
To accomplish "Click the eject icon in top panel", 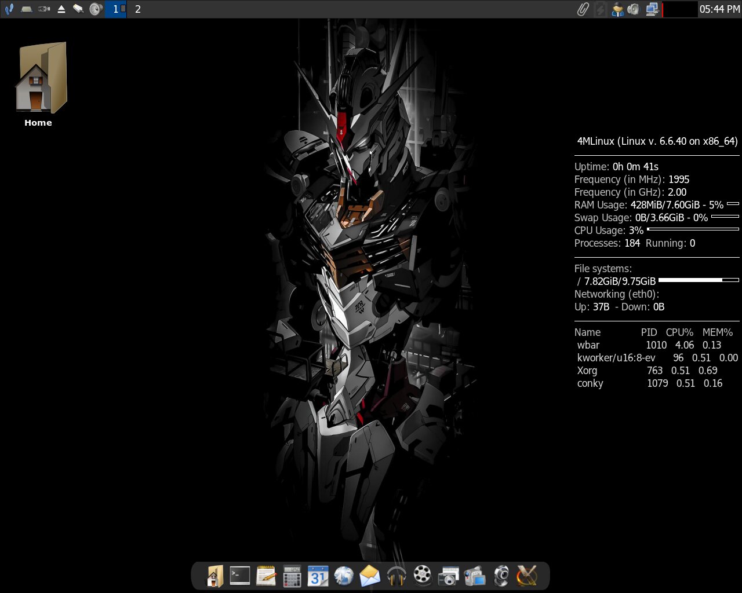I will coord(61,9).
